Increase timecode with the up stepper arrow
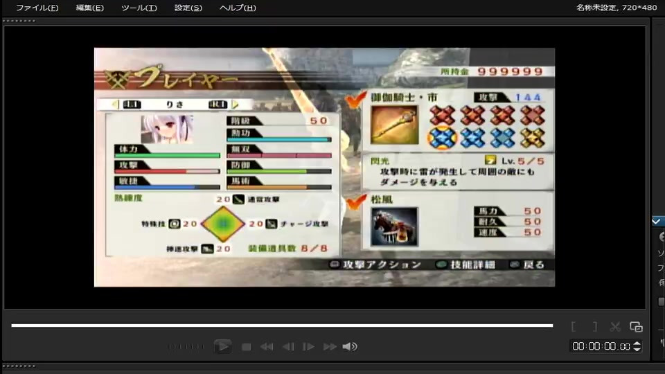 (637, 344)
